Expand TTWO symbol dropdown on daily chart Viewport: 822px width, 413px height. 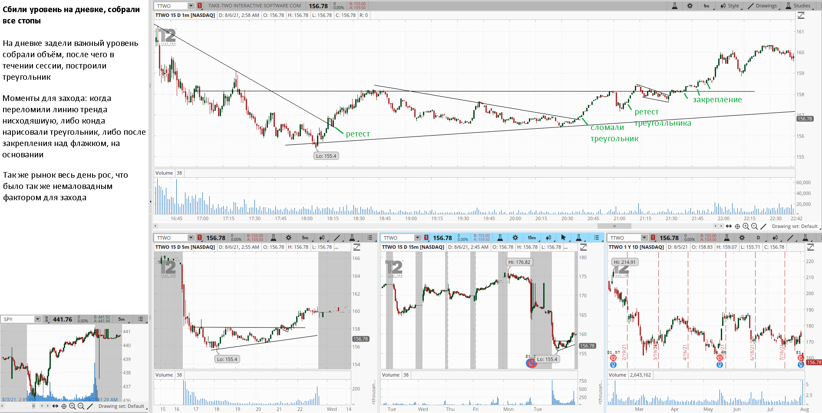click(x=644, y=237)
